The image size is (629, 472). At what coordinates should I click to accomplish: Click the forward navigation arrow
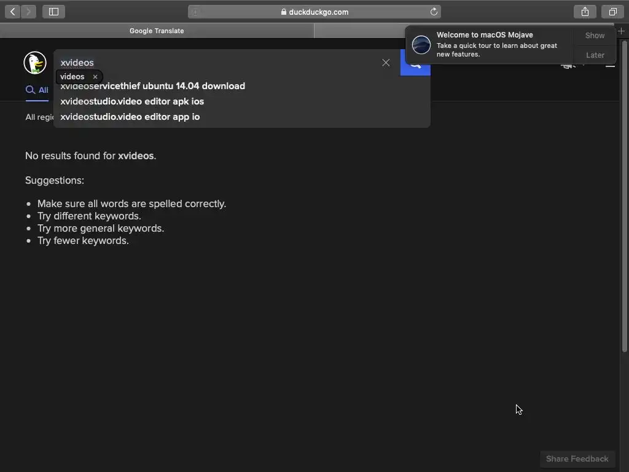28,12
